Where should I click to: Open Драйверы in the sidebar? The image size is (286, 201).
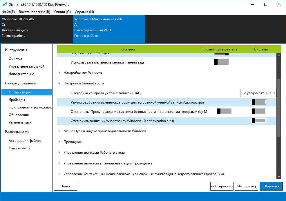point(17,100)
